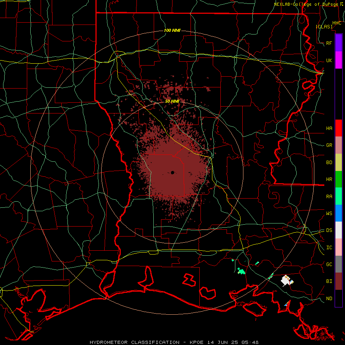Click the HR legend label
Viewport: 345px width, 345px height.
(329, 179)
